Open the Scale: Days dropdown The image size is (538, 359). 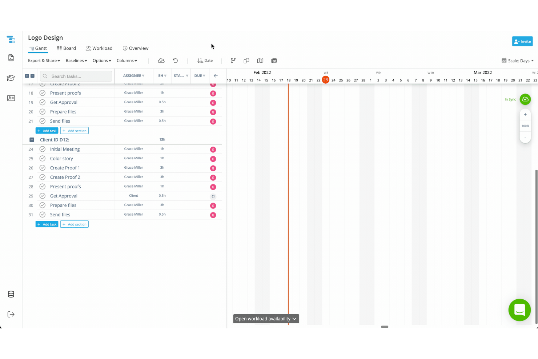tap(518, 61)
